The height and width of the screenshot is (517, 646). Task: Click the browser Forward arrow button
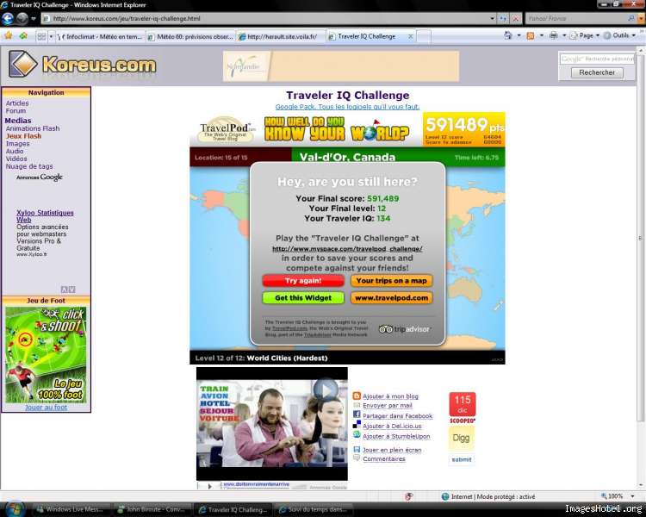click(x=22, y=19)
